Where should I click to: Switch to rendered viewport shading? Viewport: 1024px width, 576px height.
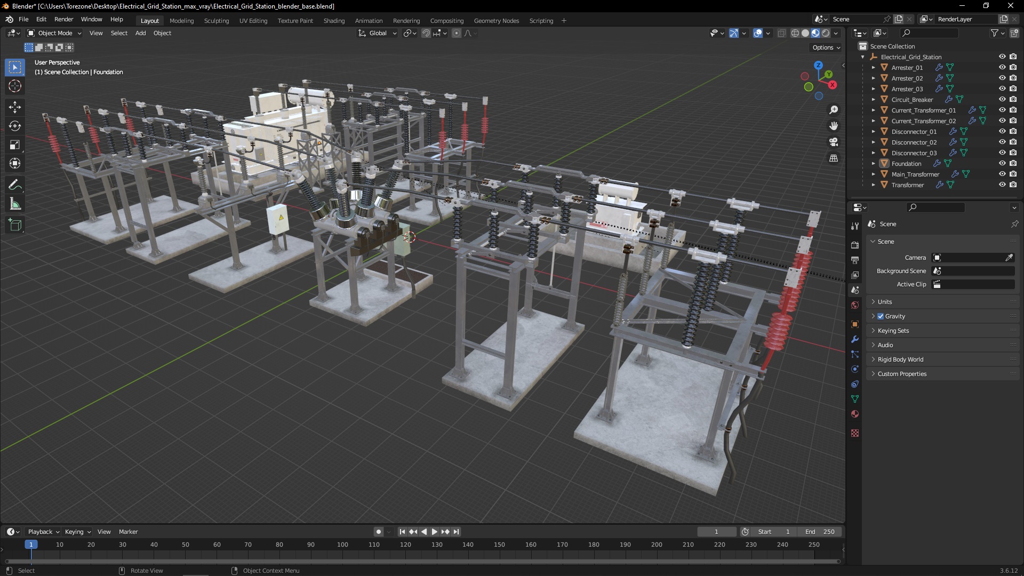tap(826, 33)
